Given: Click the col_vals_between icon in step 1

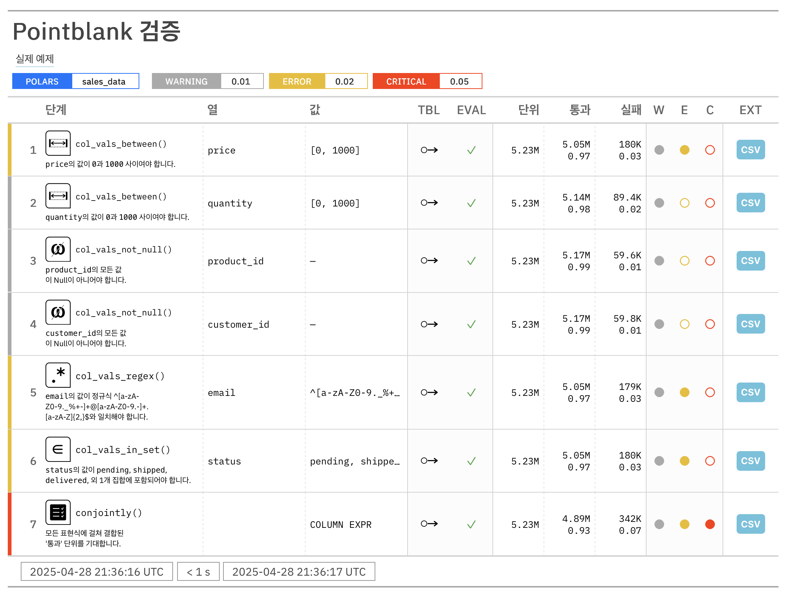Looking at the screenshot, I should point(58,143).
